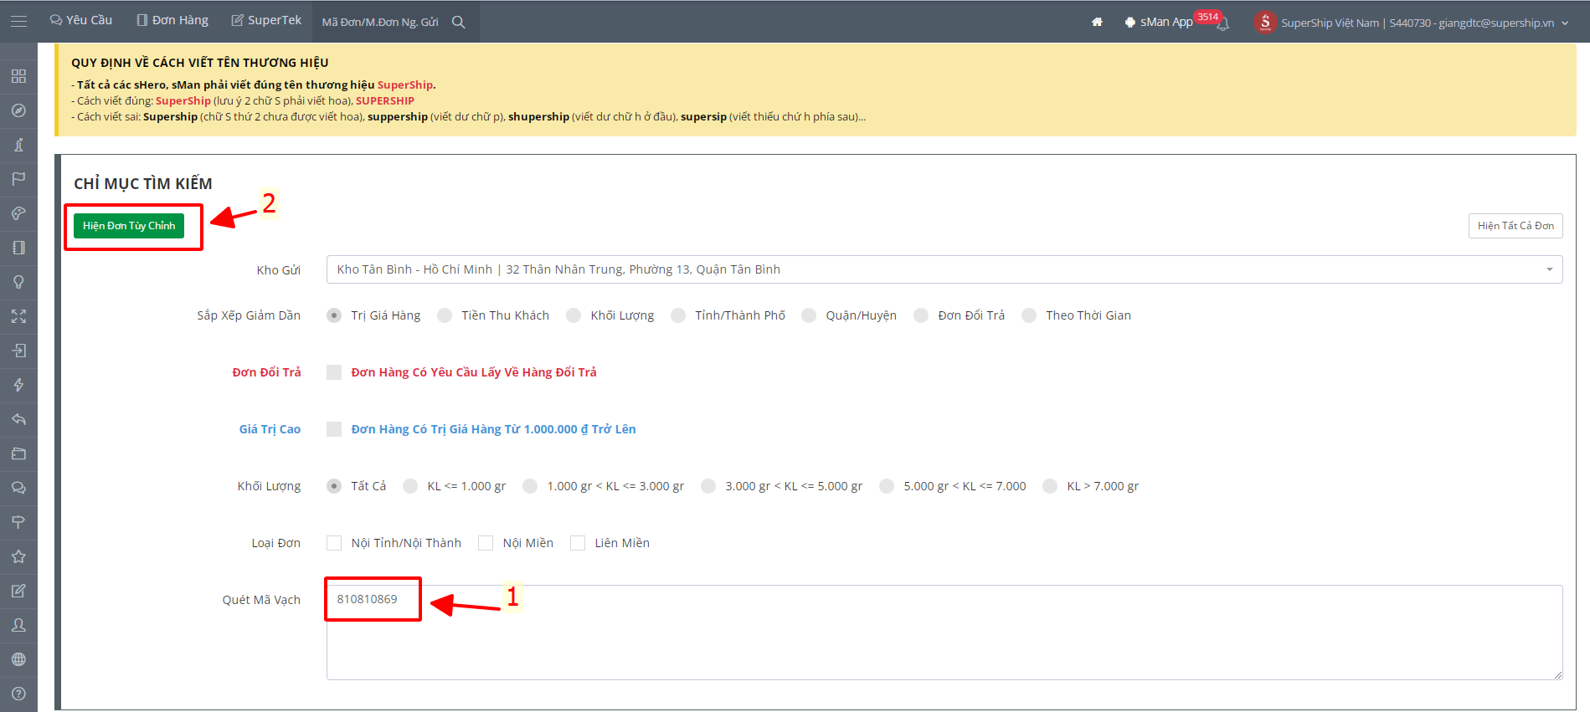Go to home via house icon
This screenshot has width=1590, height=712.
(x=1097, y=22)
